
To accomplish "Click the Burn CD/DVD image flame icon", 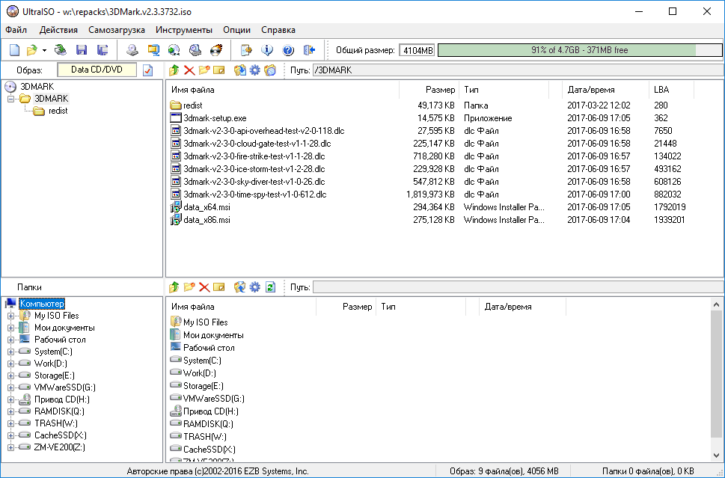I will coord(216,50).
